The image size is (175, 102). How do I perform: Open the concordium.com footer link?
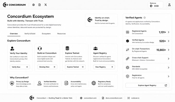coord(88,98)
